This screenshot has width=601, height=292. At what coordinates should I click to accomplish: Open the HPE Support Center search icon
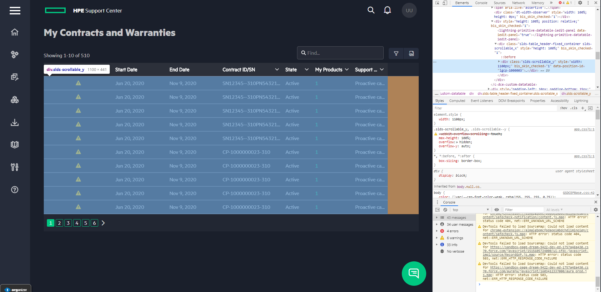click(371, 10)
